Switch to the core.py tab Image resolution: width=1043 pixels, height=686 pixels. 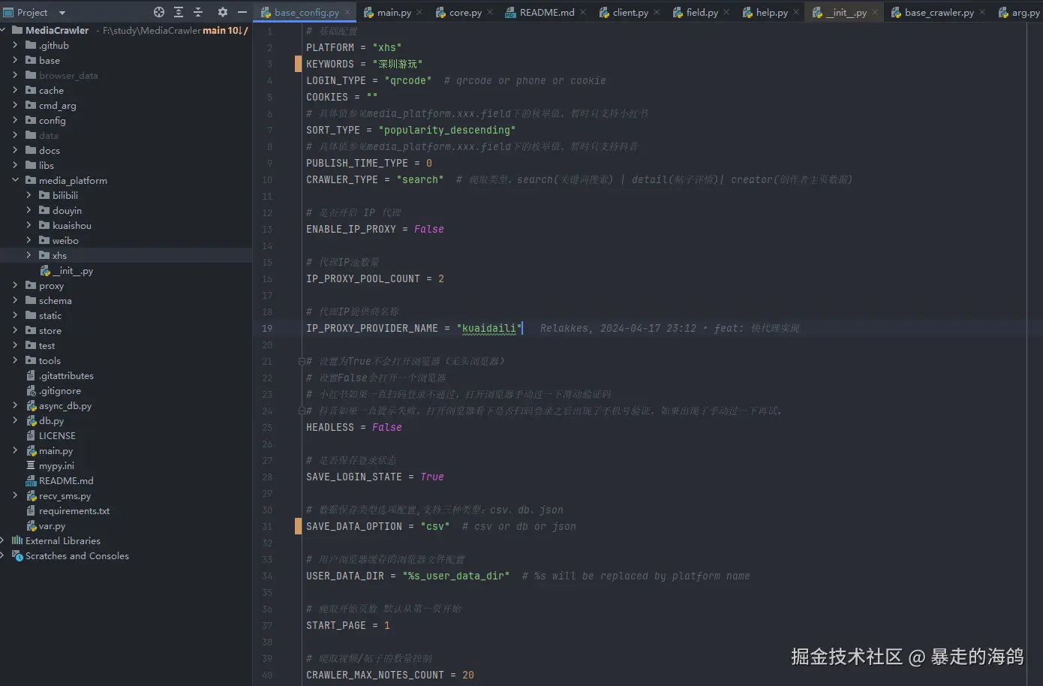[465, 12]
